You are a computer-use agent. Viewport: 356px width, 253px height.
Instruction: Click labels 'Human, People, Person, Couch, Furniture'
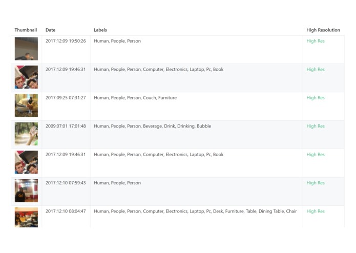[135, 98]
